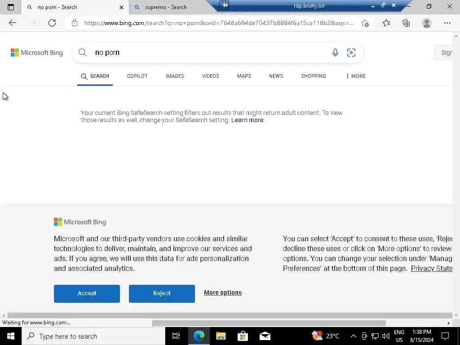Open File Explorer from the taskbar
This screenshot has height=345, width=460.
221,336
